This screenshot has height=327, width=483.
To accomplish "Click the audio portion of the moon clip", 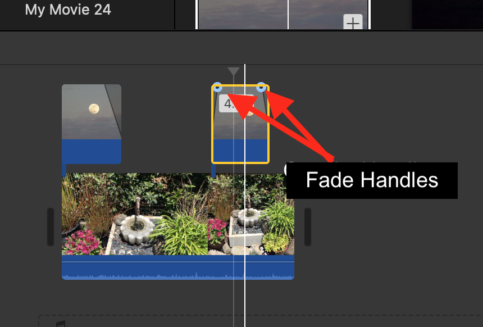I will pyautogui.click(x=92, y=152).
